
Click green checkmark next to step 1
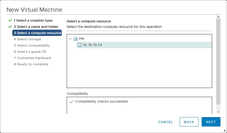tap(10, 20)
